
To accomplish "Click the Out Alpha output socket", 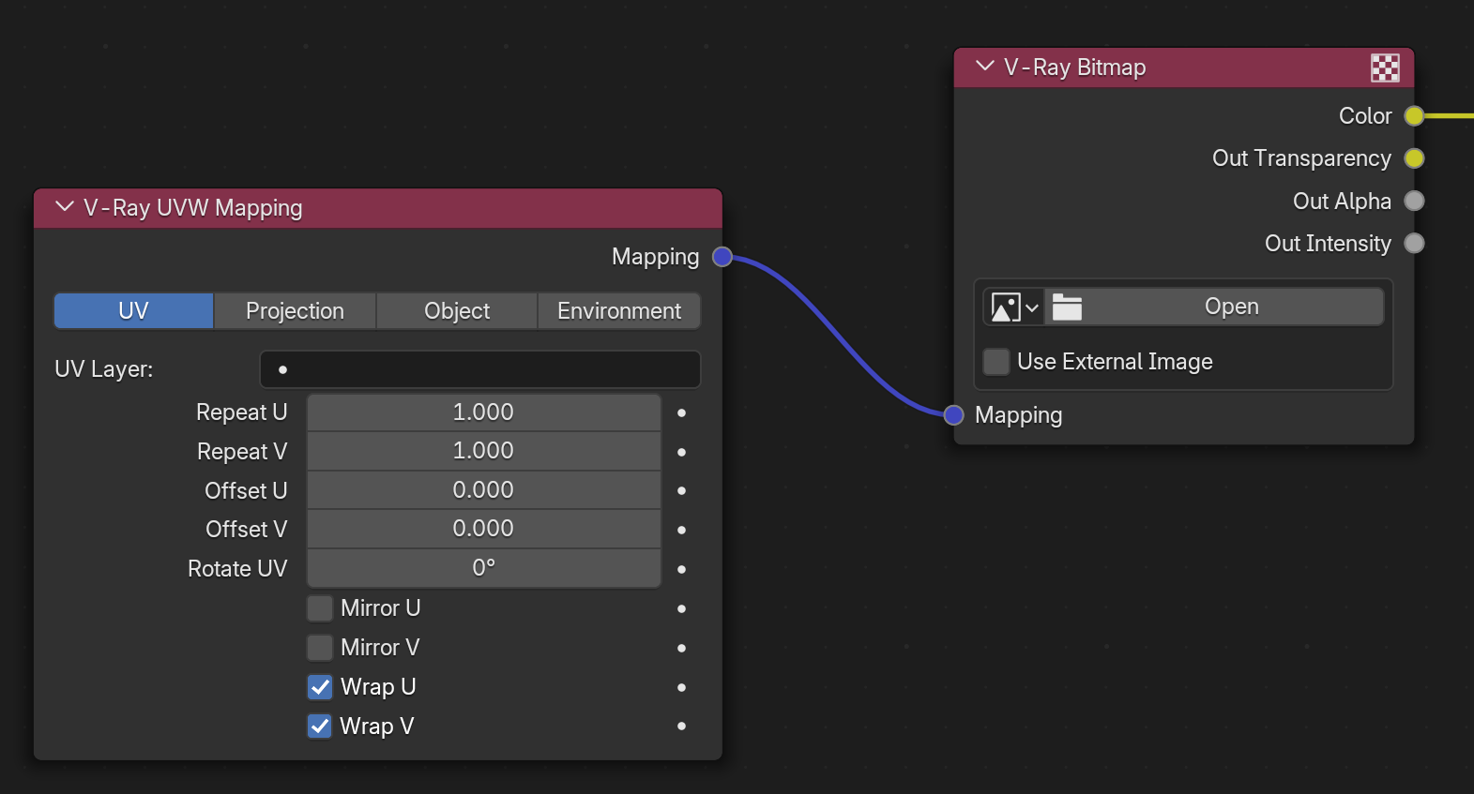I will point(1414,201).
